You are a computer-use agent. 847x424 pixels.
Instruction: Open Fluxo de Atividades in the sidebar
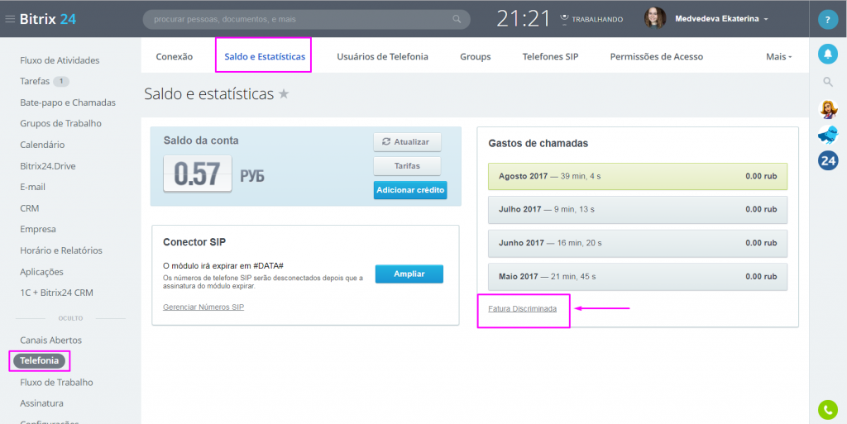(x=60, y=60)
